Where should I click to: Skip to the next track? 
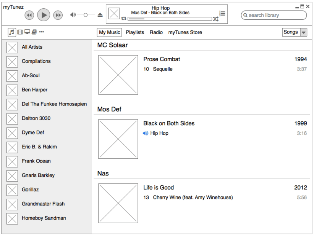click(58, 14)
